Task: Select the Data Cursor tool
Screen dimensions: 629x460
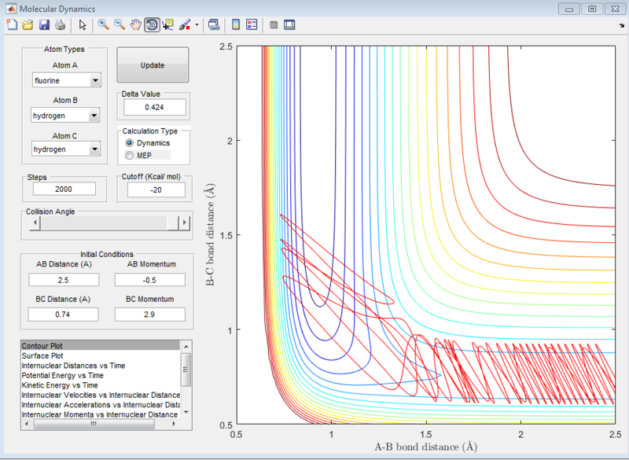Action: point(168,24)
